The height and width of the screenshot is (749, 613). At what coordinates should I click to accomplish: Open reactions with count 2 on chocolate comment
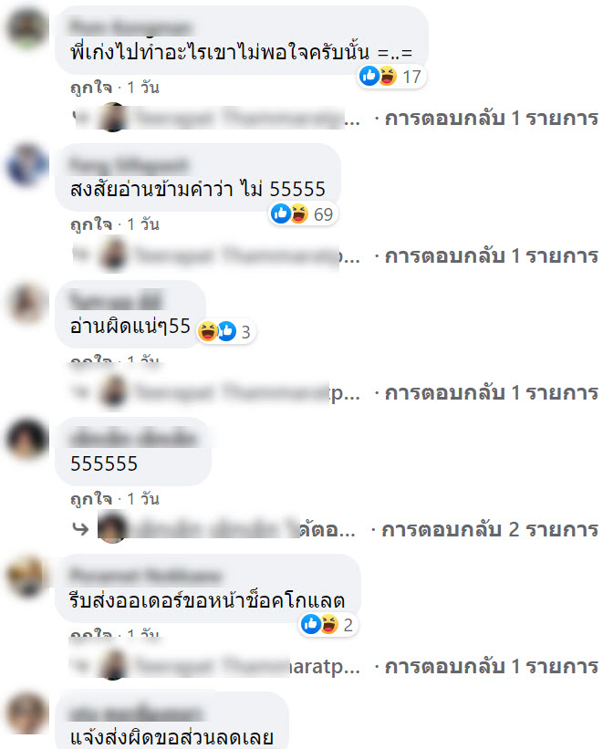328,624
